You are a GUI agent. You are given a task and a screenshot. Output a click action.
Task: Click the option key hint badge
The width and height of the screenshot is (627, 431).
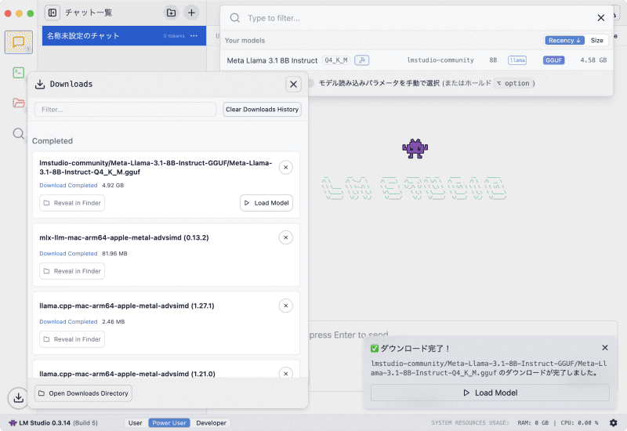point(513,83)
